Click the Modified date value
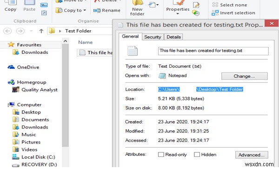The image size is (279, 169). 184,131
